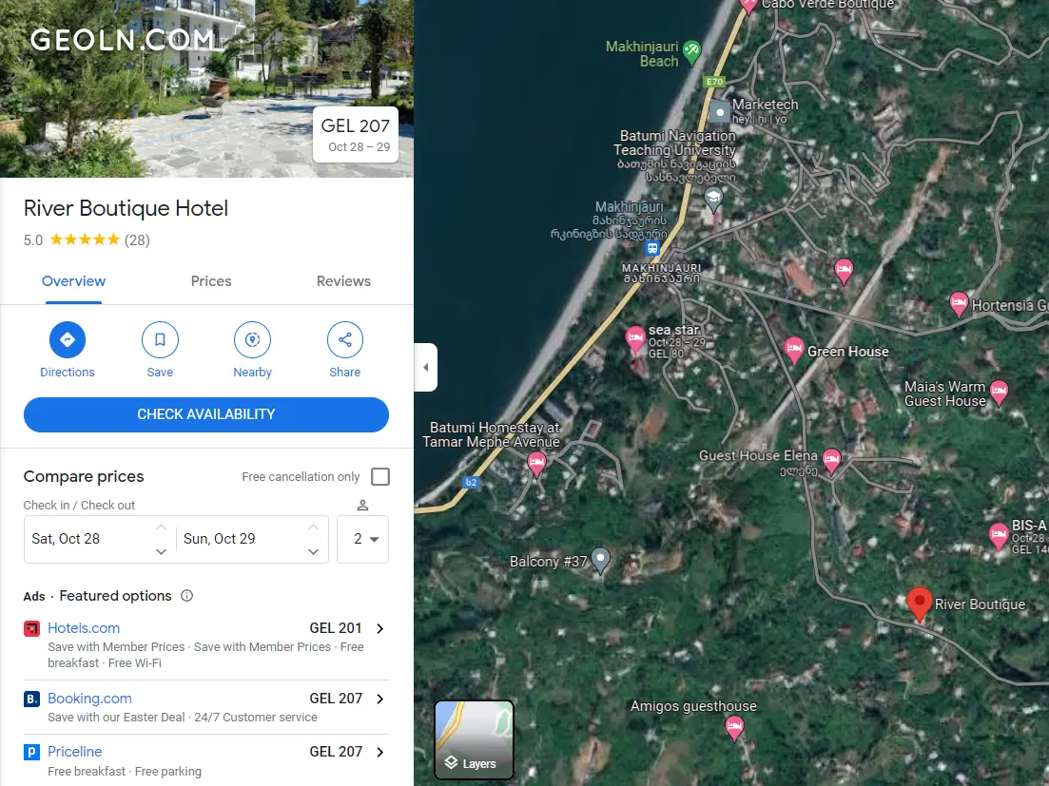
Task: Select the Green House hotel pin
Action: (794, 350)
